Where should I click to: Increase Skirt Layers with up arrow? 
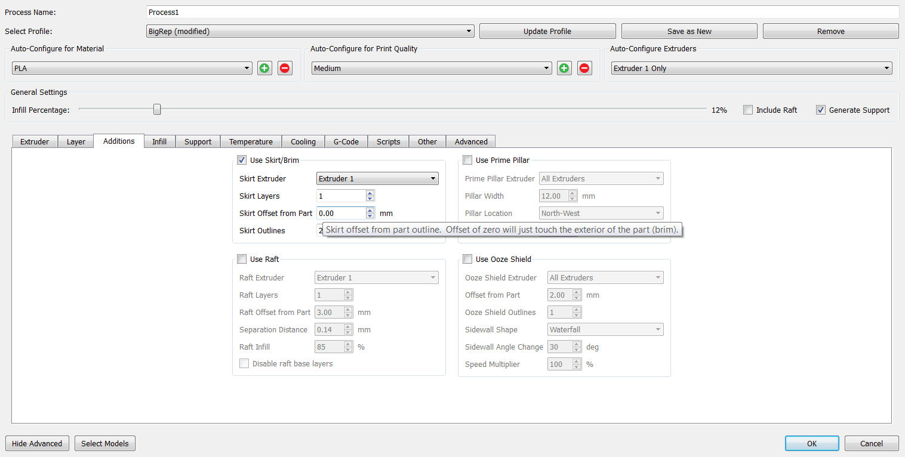point(370,193)
